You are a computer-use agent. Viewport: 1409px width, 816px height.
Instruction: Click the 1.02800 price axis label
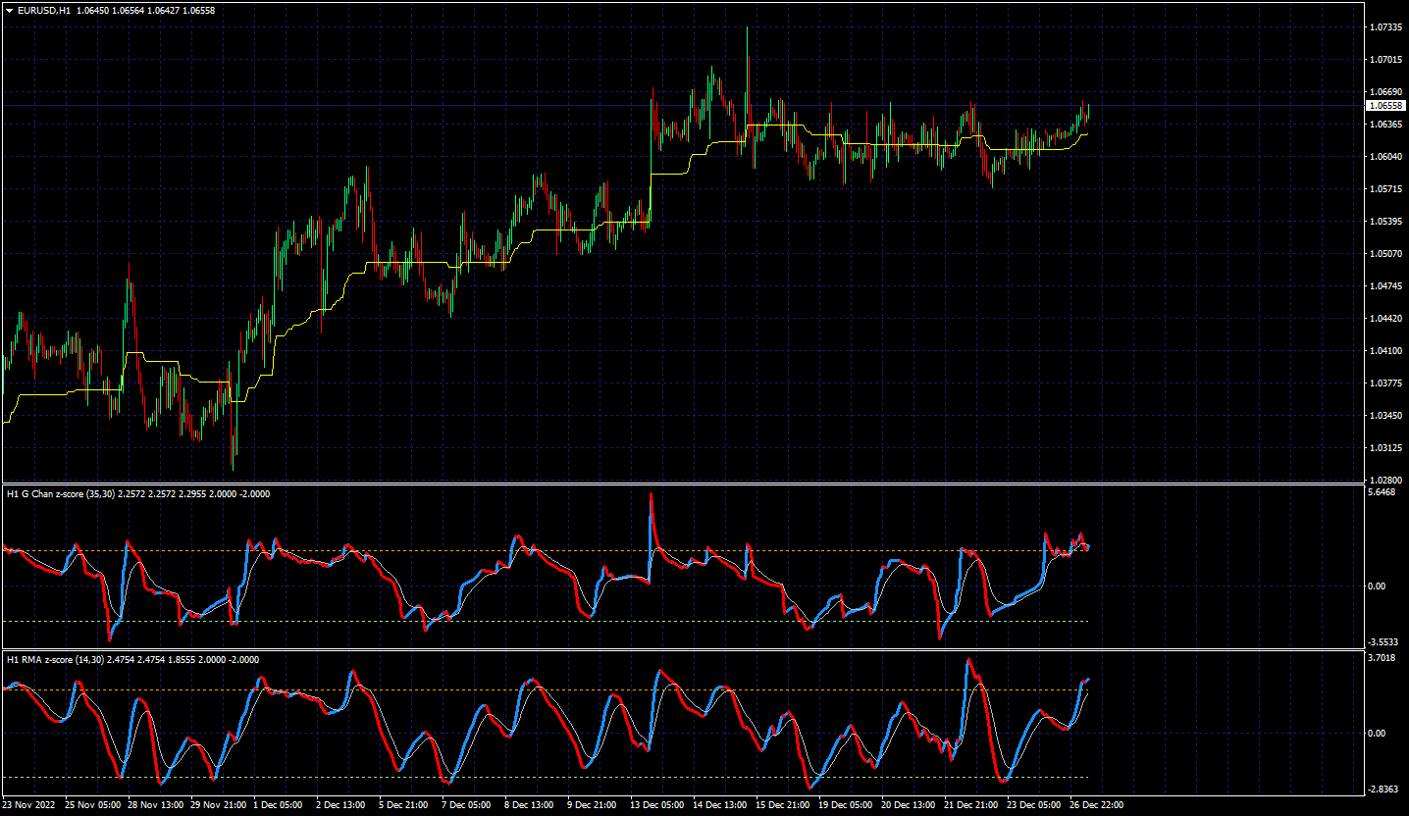[x=1384, y=480]
